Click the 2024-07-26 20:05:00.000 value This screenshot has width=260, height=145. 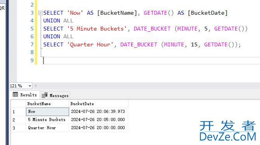click(x=98, y=120)
